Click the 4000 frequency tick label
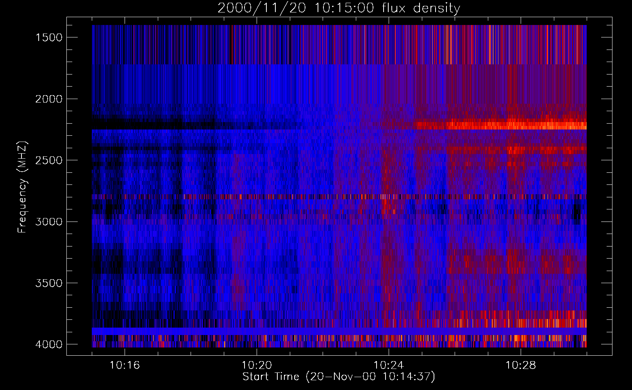Screen dimensions: 632x390 point(49,344)
